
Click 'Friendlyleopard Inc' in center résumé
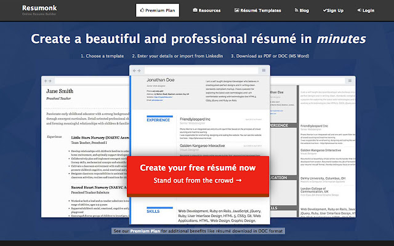point(195,119)
